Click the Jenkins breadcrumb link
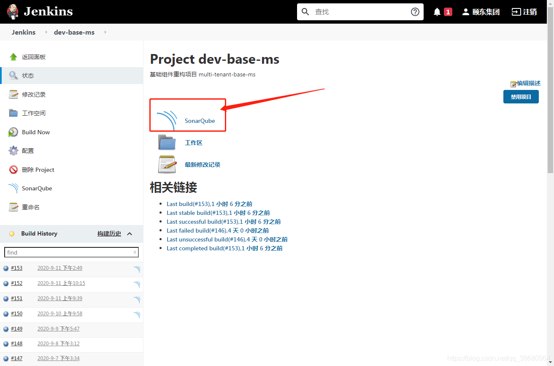The image size is (554, 366). coord(24,32)
